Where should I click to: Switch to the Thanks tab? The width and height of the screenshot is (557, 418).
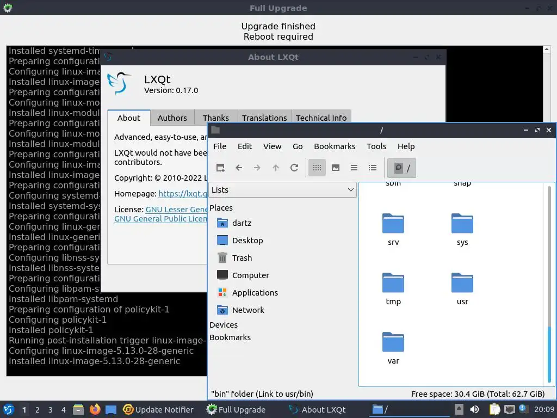(215, 118)
